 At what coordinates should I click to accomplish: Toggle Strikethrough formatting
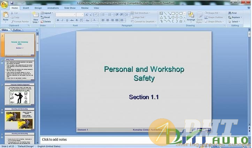(x=72, y=20)
